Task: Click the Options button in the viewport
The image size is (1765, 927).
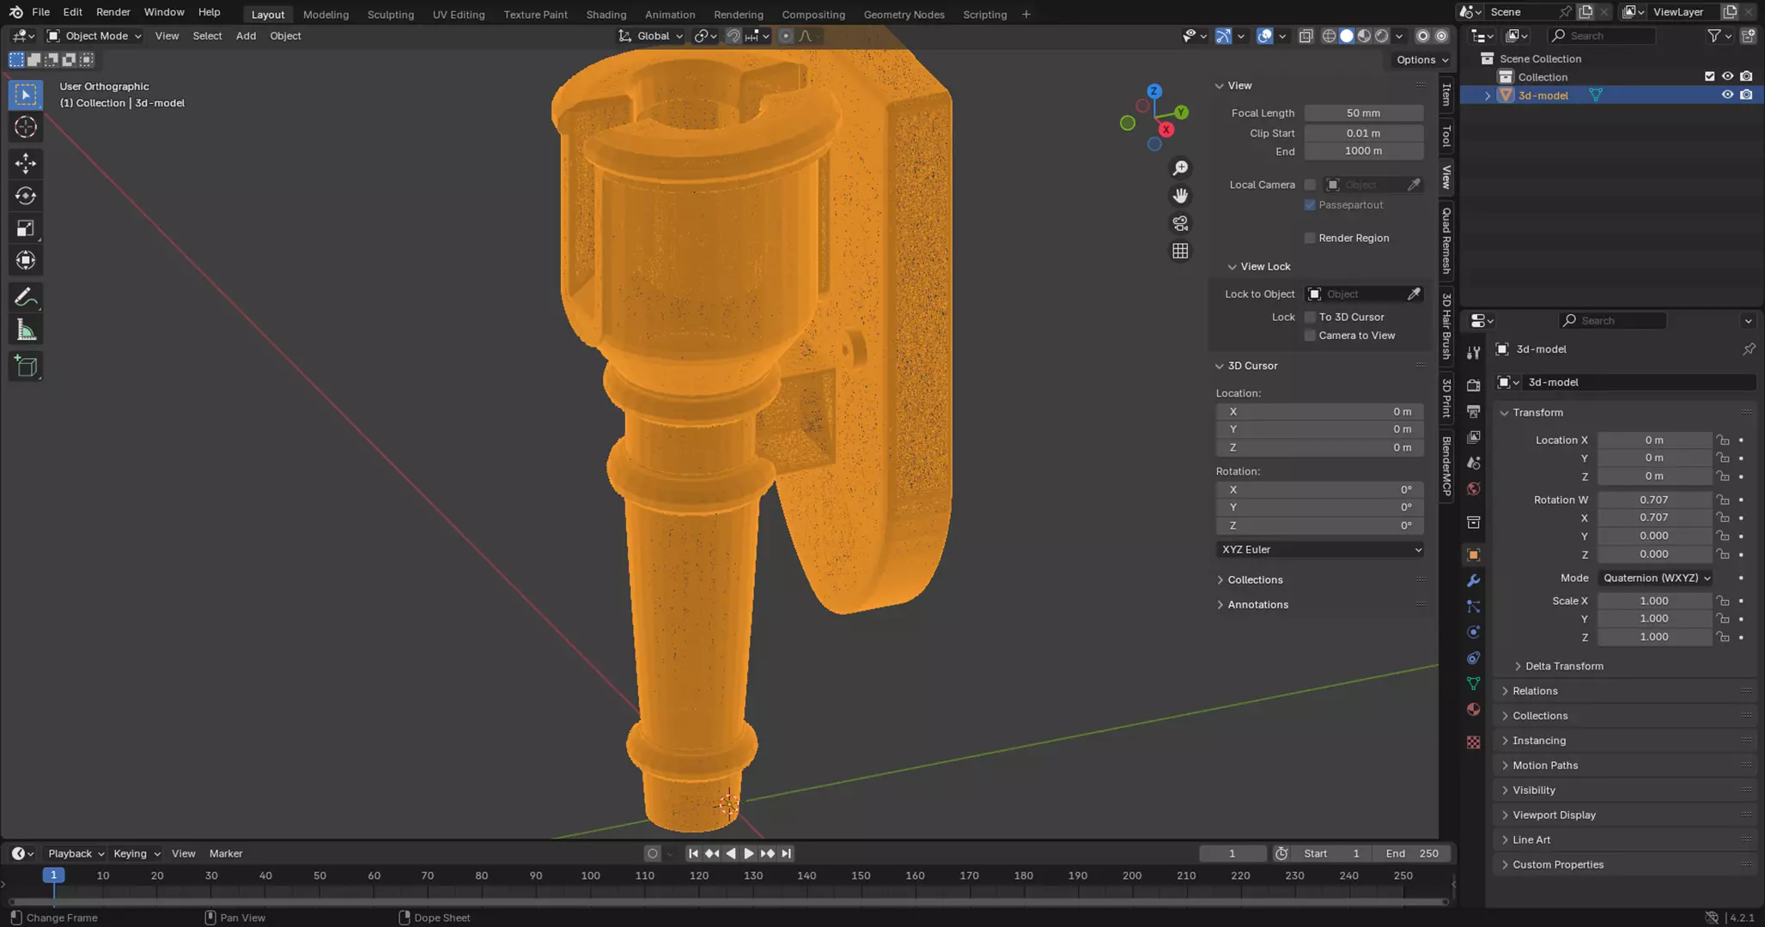Action: click(1422, 59)
